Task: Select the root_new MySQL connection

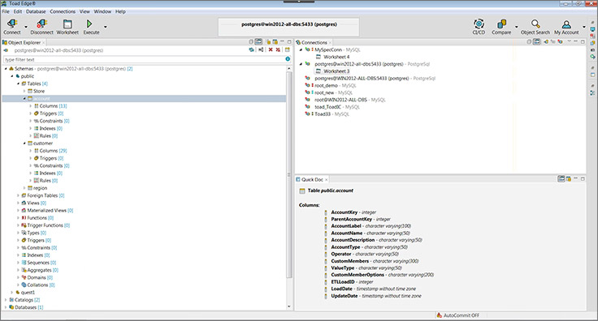Action: coord(333,92)
